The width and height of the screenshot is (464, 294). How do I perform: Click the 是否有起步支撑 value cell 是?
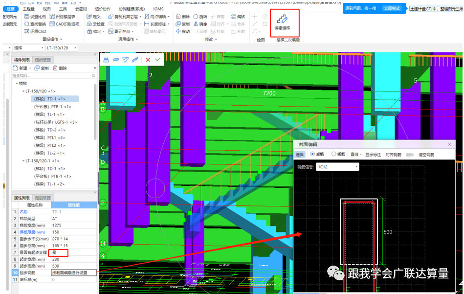74,252
